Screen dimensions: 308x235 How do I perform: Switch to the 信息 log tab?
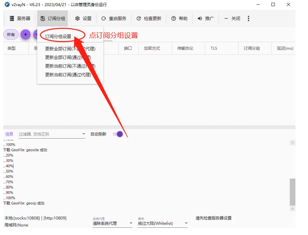(9, 134)
